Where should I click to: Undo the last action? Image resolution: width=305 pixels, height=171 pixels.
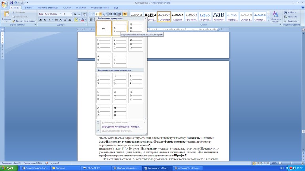pyautogui.click(x=15, y=2)
